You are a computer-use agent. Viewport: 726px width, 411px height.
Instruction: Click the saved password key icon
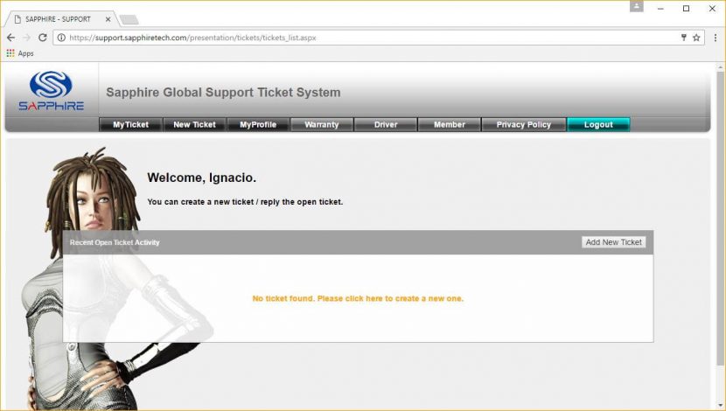[x=683, y=38]
